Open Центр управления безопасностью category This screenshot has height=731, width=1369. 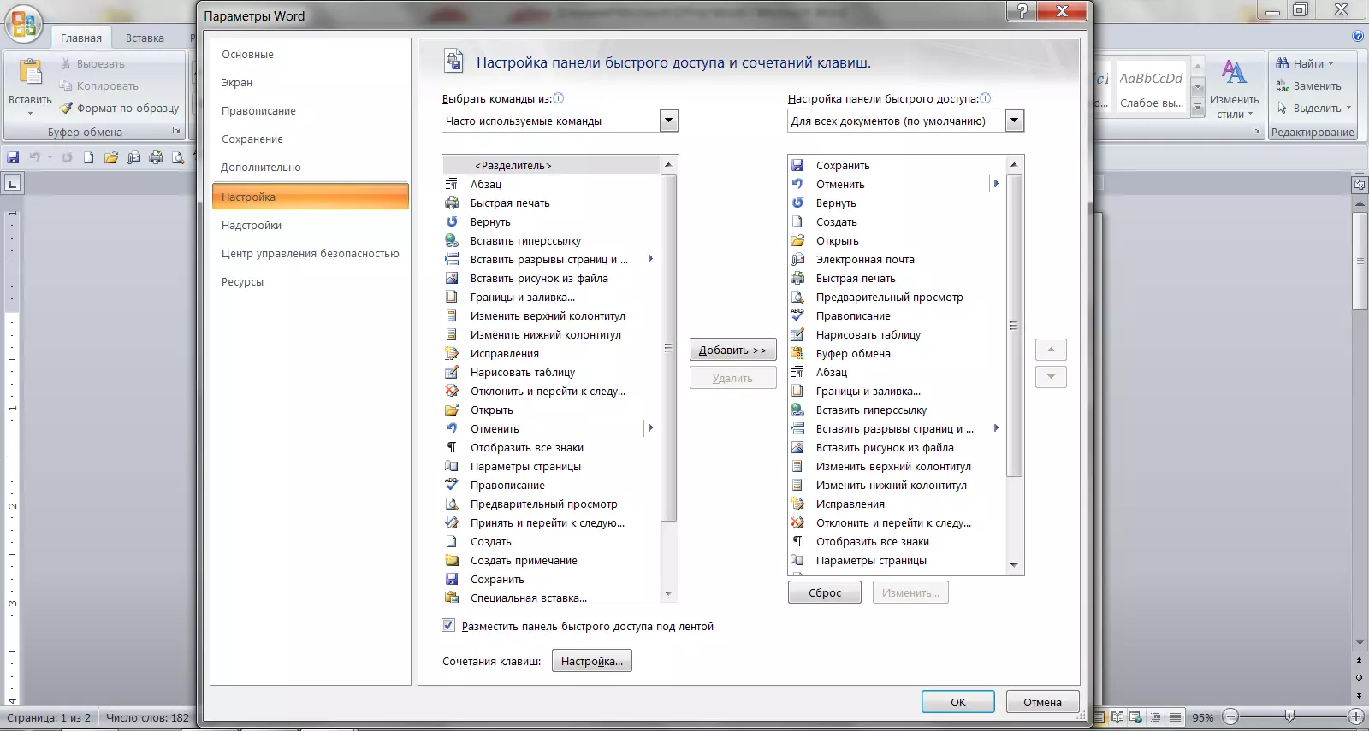pyautogui.click(x=310, y=254)
